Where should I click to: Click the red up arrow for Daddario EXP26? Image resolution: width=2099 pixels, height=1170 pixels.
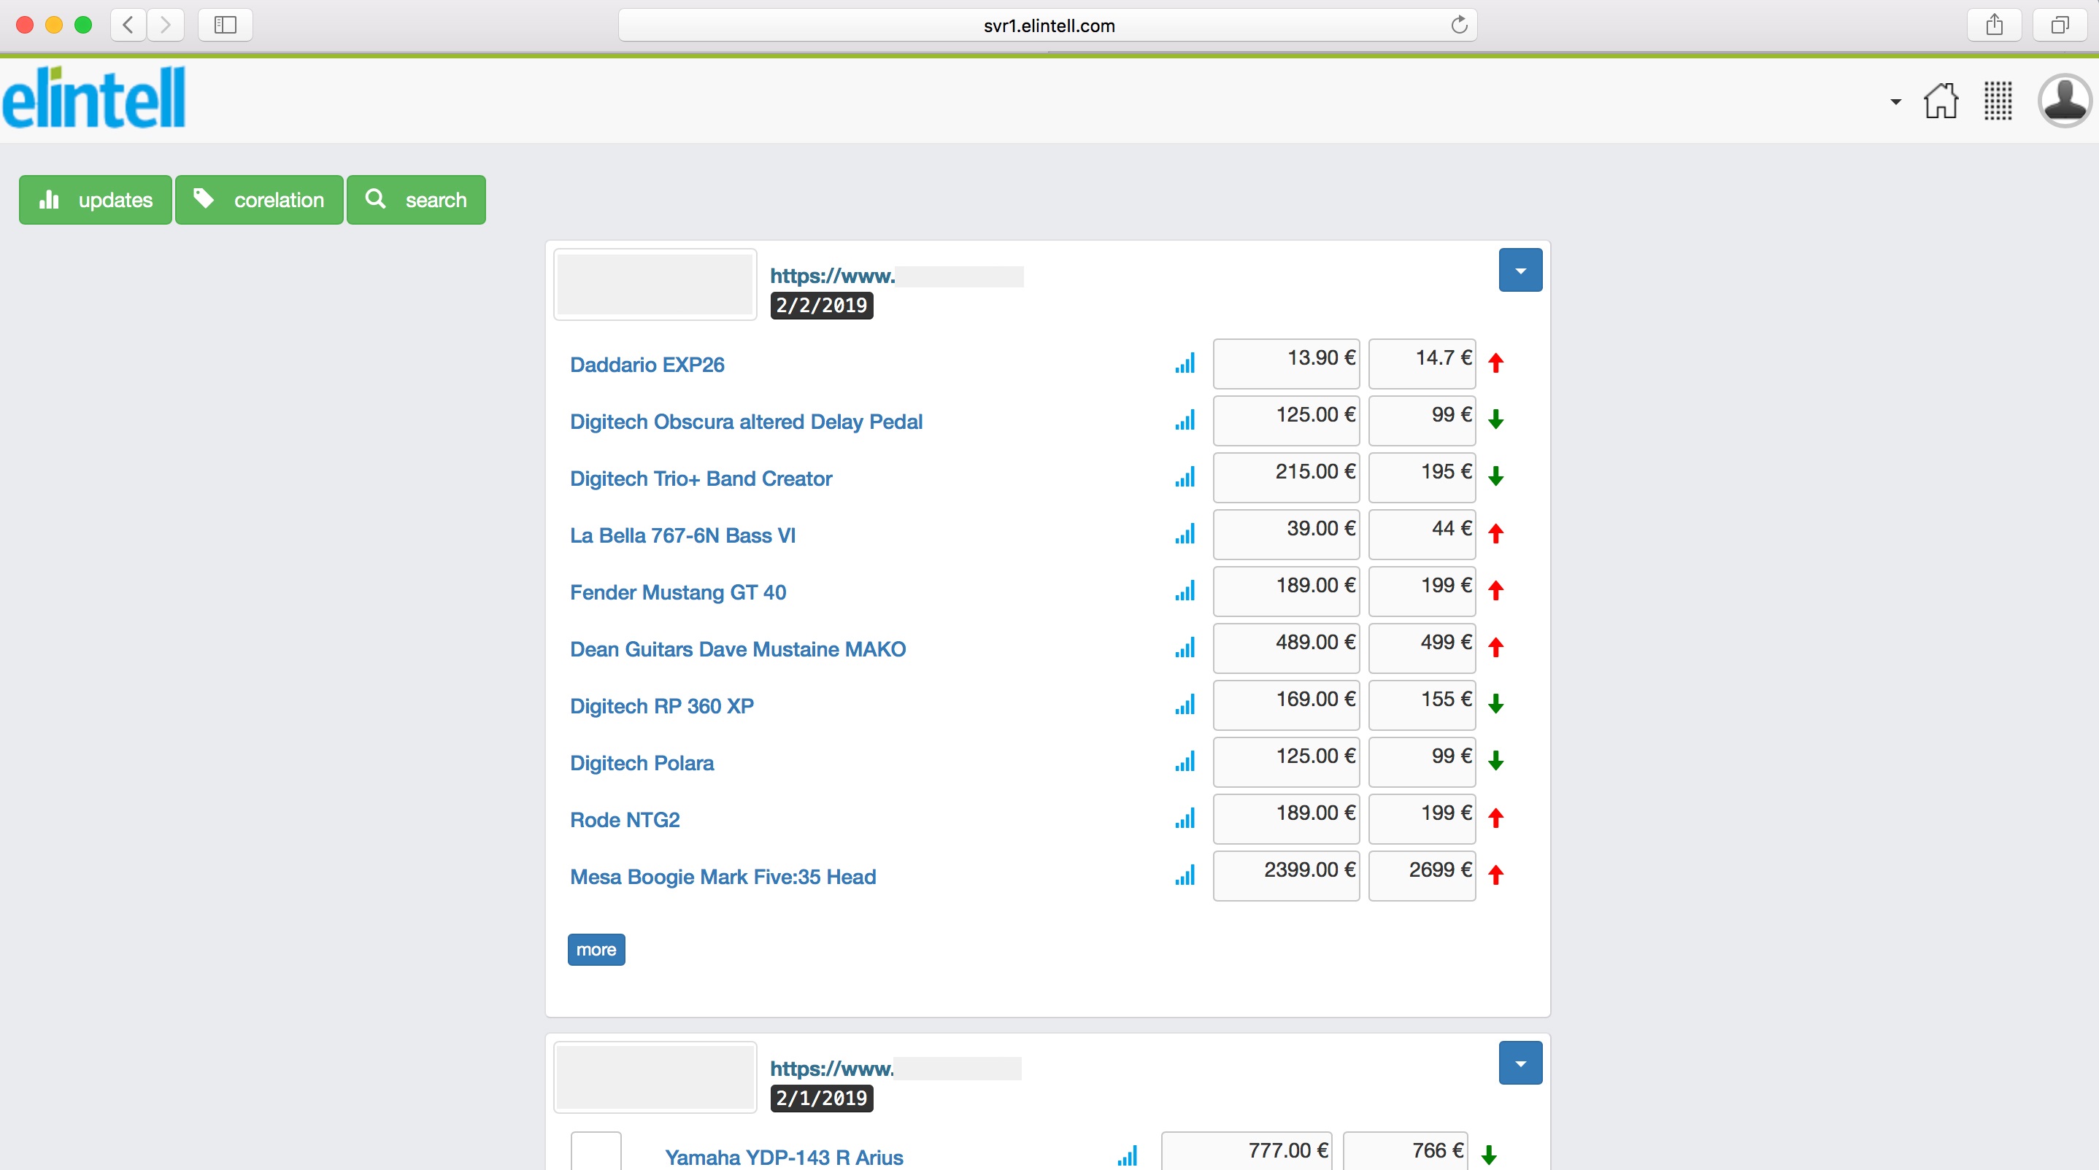(1495, 363)
